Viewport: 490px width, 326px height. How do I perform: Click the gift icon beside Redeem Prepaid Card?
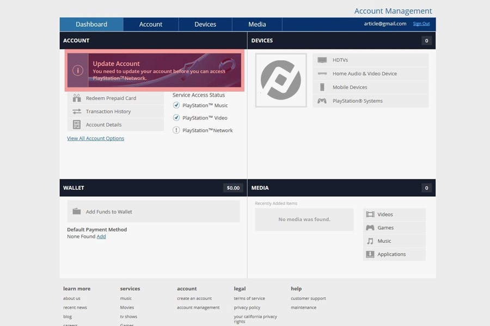click(x=77, y=98)
